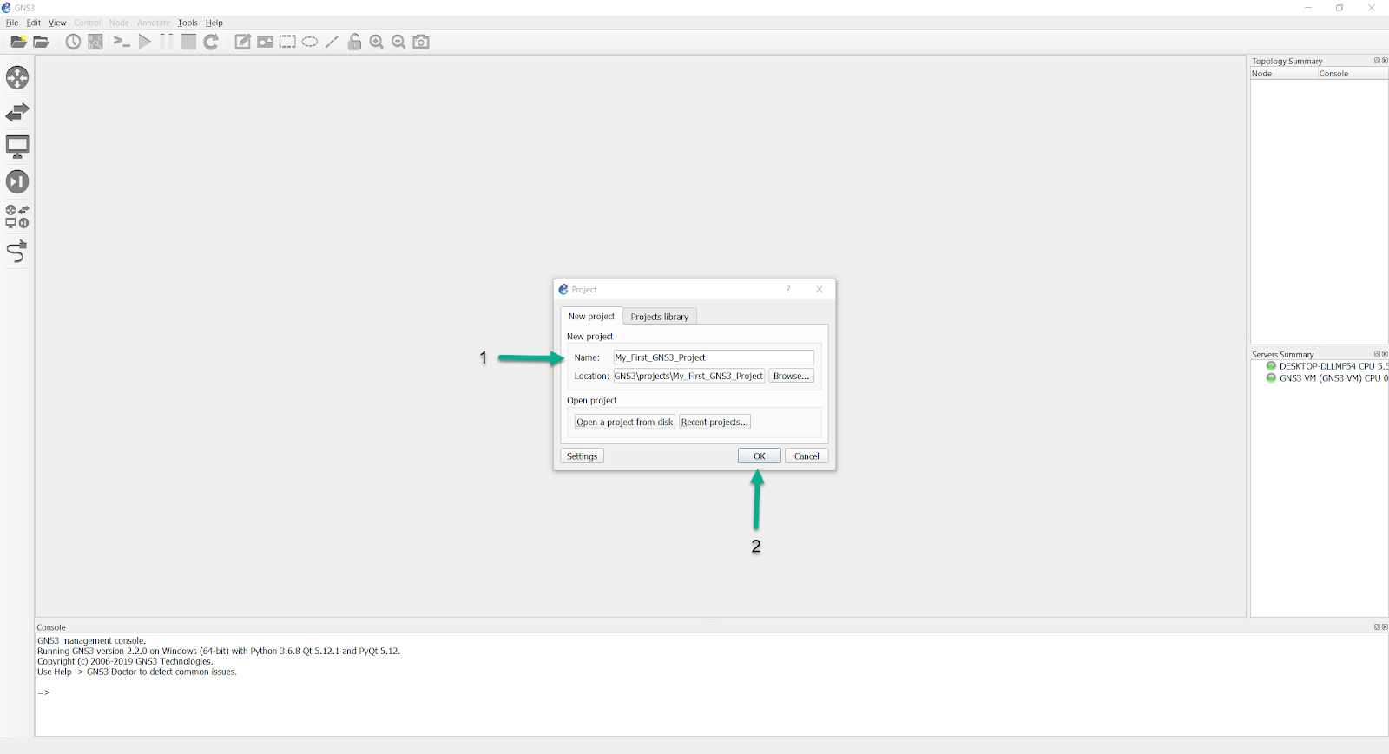
Task: Suspend all nodes with pause icon
Action: tap(166, 42)
